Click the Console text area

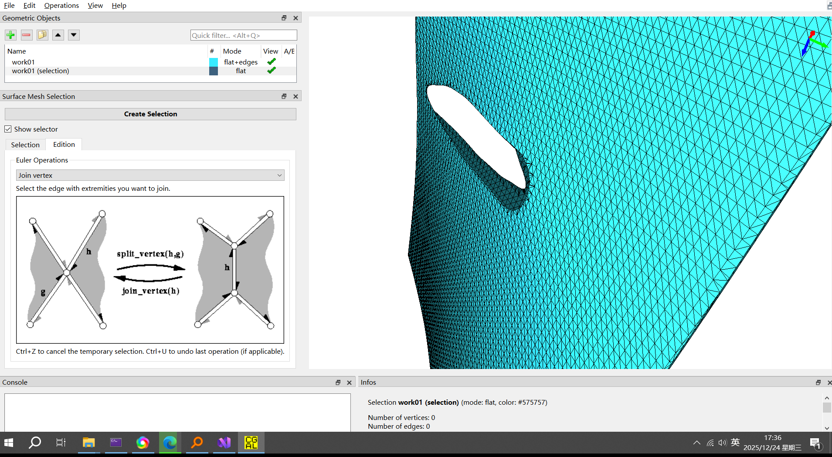177,413
